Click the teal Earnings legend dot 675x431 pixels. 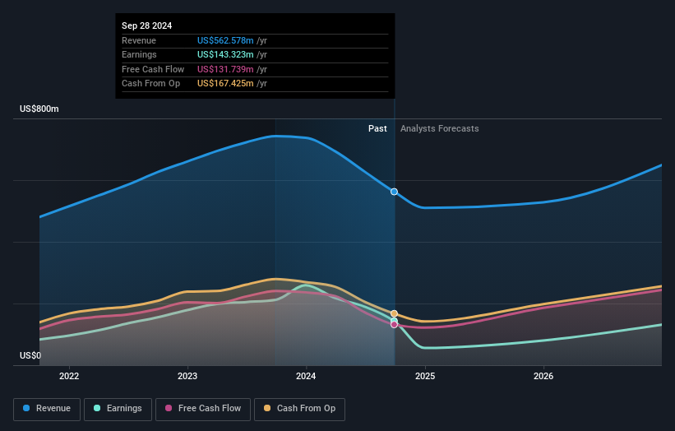pyautogui.click(x=97, y=408)
